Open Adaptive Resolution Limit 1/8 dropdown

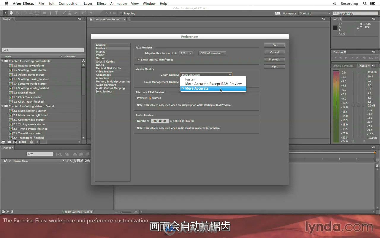(x=186, y=53)
